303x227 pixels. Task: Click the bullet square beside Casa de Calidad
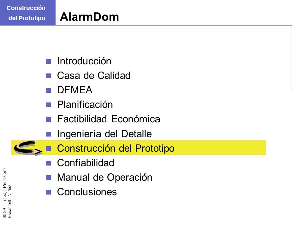49,76
